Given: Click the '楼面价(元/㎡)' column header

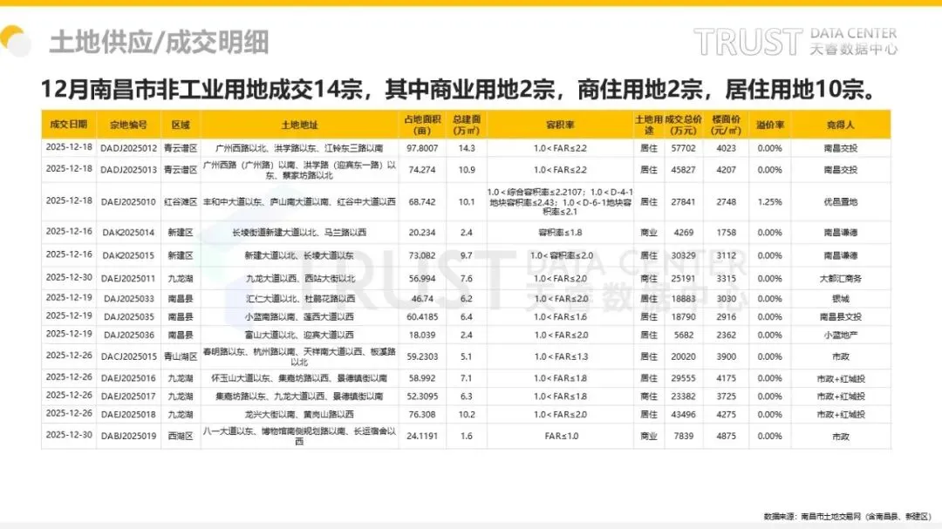Looking at the screenshot, I should tap(726, 125).
